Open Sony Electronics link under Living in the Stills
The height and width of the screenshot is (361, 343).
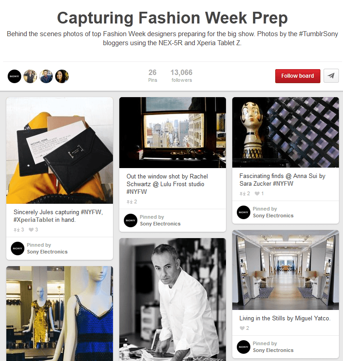[x=273, y=350]
